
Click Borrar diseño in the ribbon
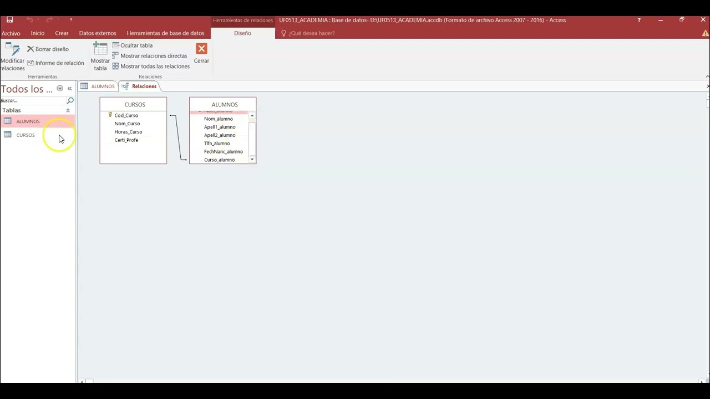(48, 49)
